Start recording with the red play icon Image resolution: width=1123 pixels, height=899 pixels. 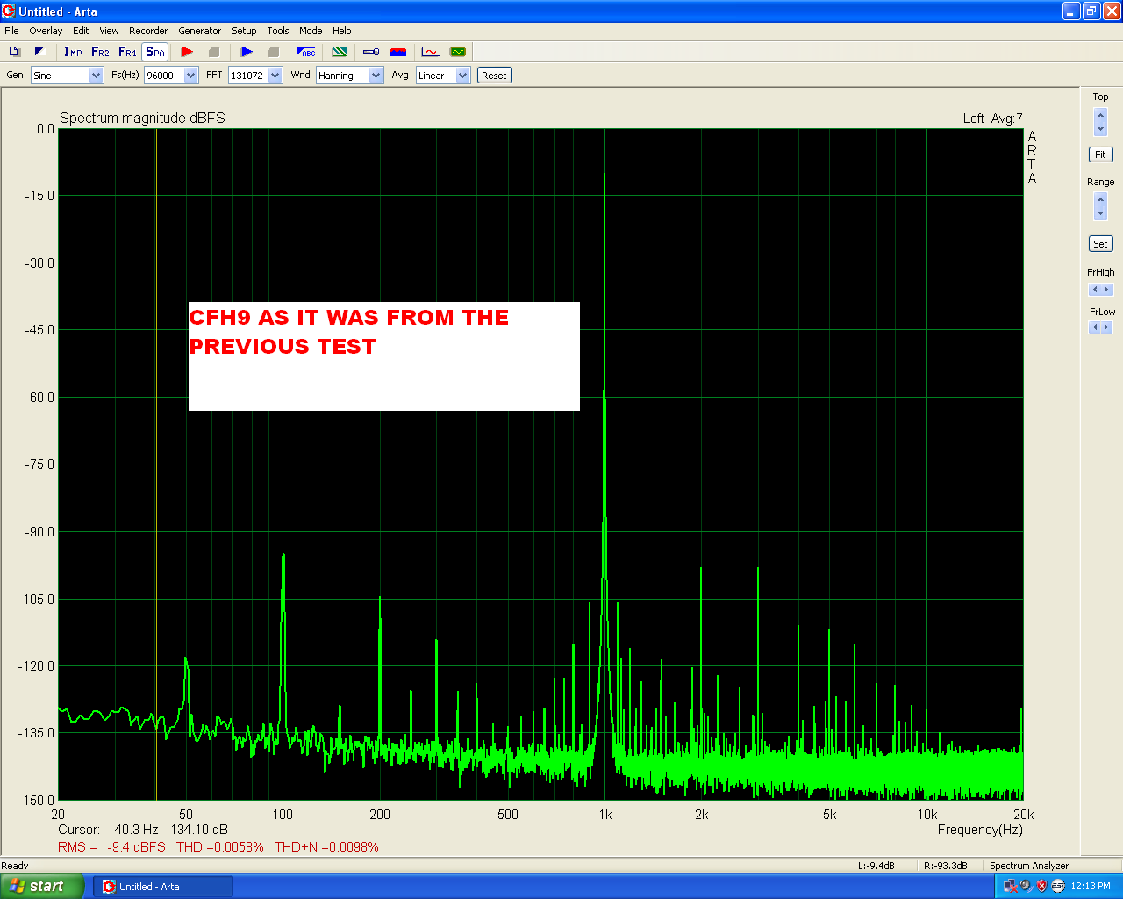pyautogui.click(x=187, y=52)
